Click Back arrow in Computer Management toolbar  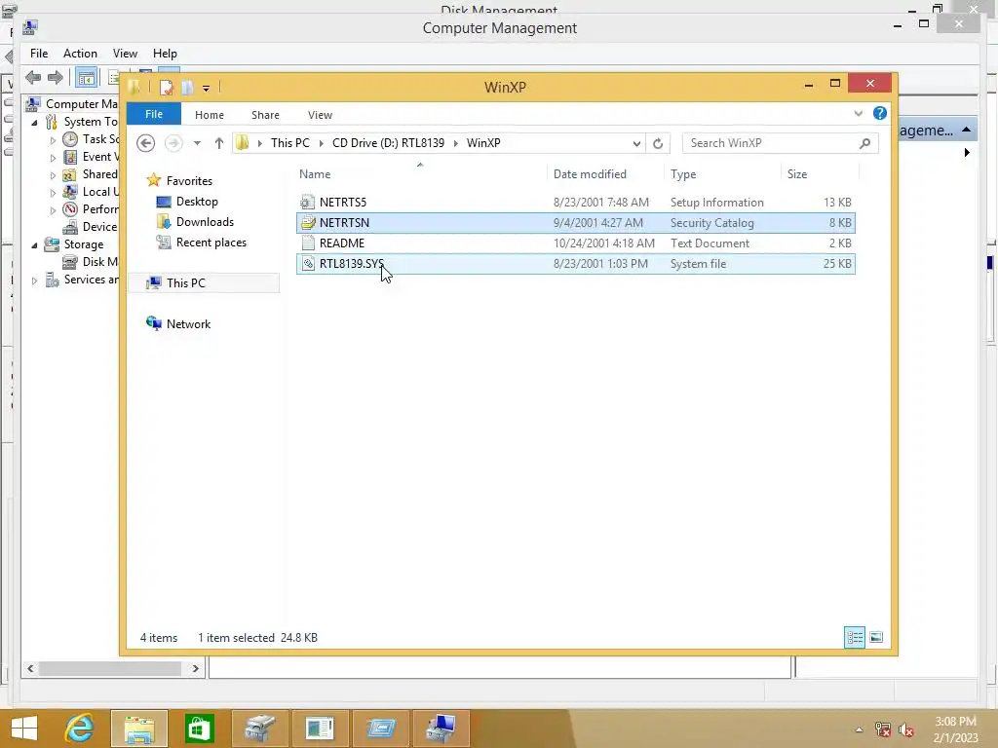click(33, 78)
